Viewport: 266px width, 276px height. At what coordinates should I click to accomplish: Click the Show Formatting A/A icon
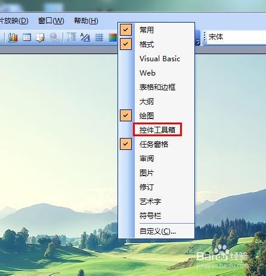click(85, 37)
